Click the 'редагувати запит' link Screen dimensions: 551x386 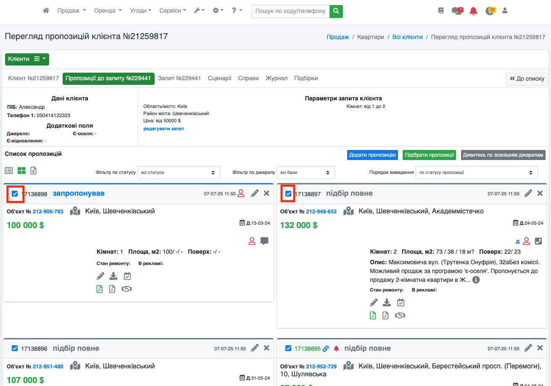point(164,129)
